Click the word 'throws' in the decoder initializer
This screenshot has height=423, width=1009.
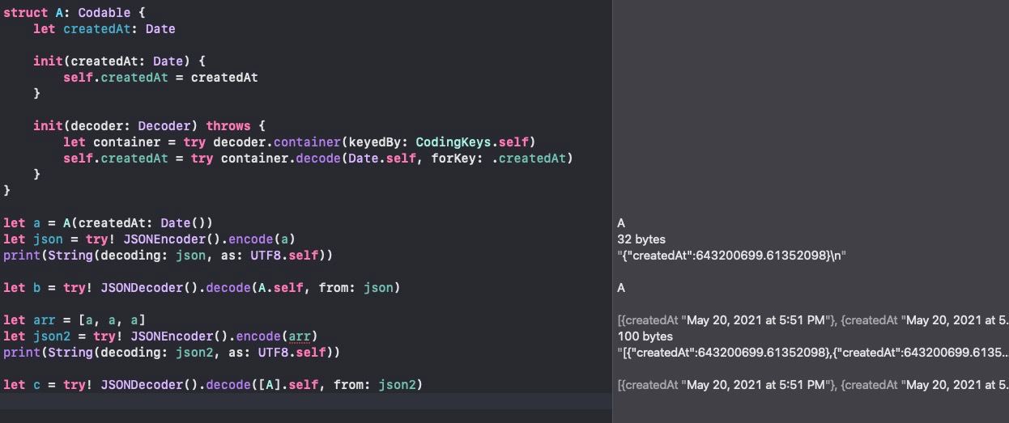coord(228,126)
